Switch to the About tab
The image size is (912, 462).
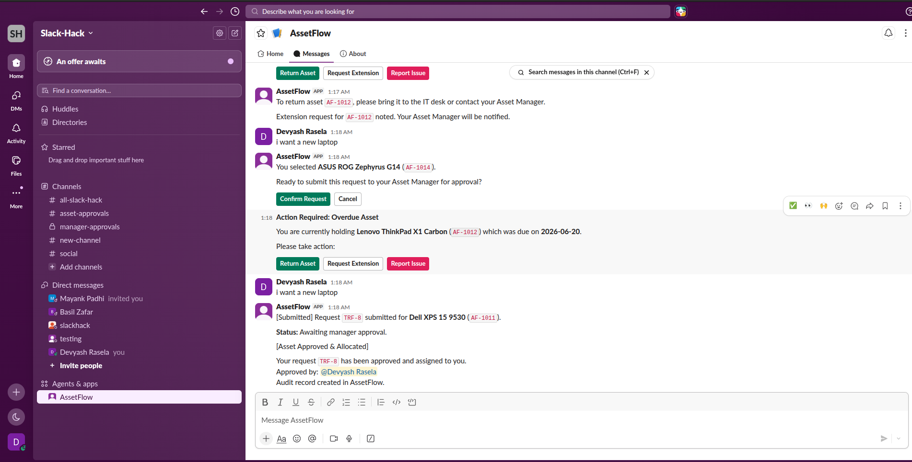coord(353,54)
